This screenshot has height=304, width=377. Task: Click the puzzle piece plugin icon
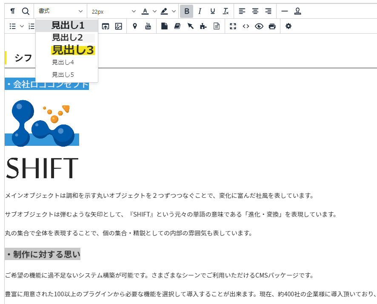point(203,26)
